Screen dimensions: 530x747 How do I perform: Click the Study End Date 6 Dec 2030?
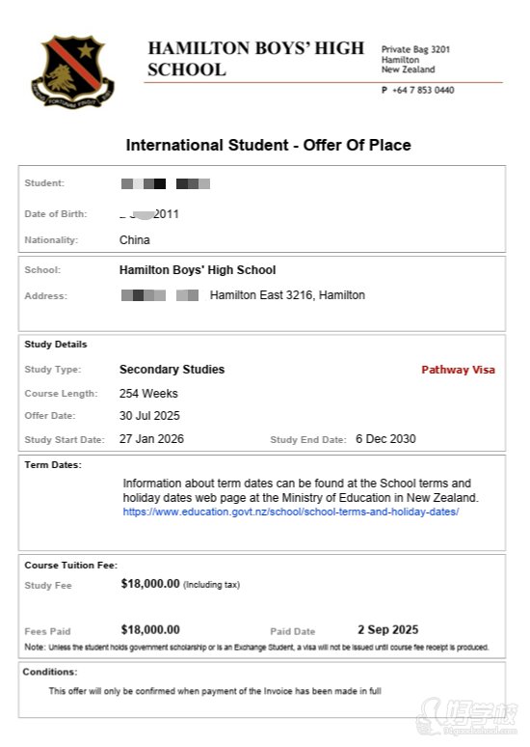coord(385,439)
